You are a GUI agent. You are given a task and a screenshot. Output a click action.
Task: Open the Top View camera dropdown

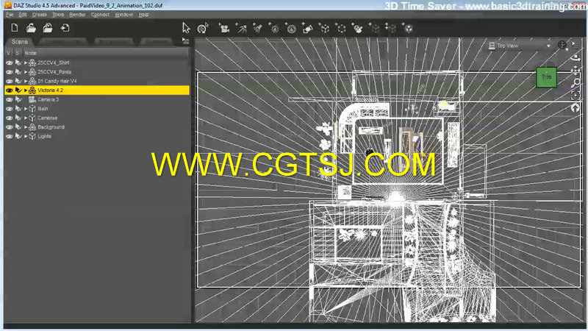pos(520,46)
